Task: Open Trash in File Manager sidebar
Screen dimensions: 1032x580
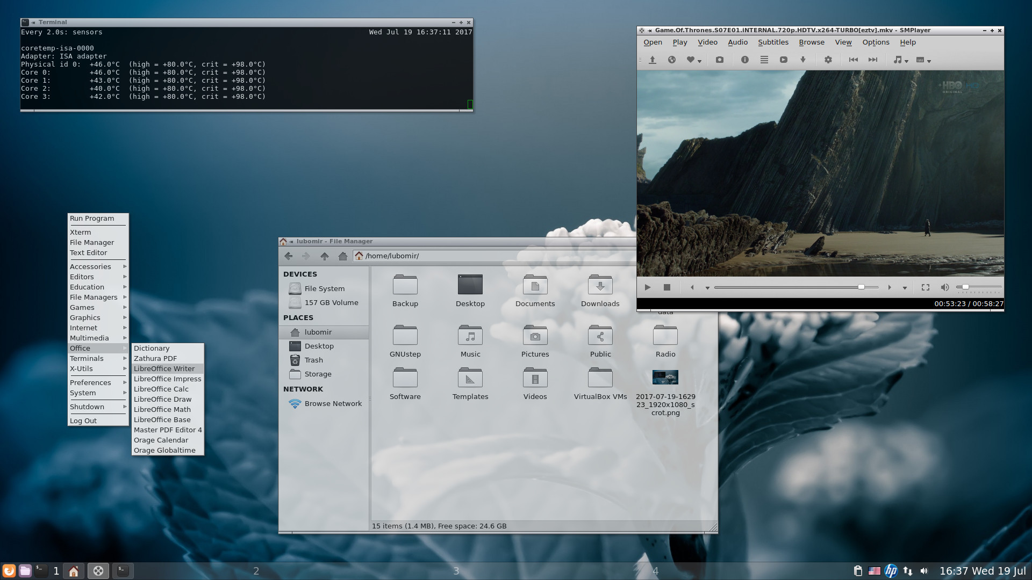Action: tap(324, 360)
